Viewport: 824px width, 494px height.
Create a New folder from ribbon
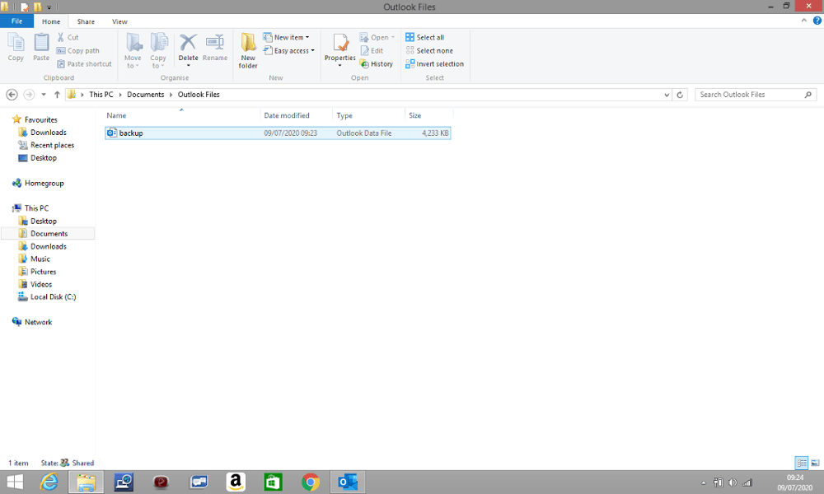point(248,50)
